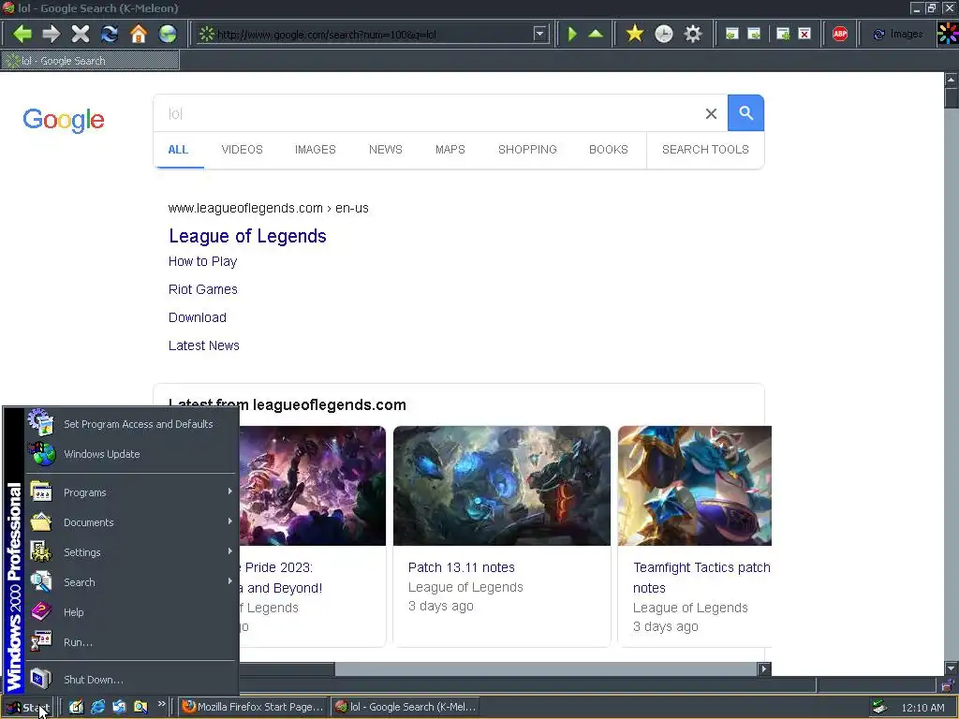Switch to Mozilla Firefox Start Page taskbar button

tap(253, 707)
